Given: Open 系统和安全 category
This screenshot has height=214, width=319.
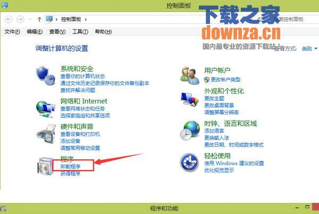Looking at the screenshot, I should click(77, 69).
